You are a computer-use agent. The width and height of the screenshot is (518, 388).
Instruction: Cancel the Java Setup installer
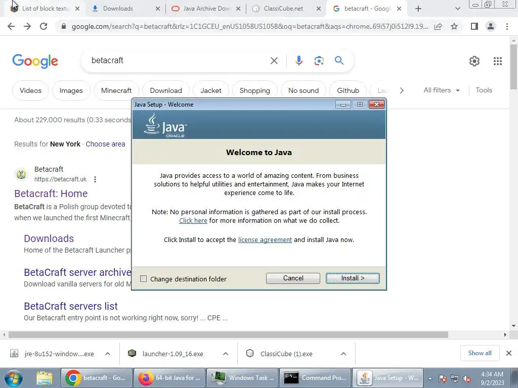click(293, 278)
